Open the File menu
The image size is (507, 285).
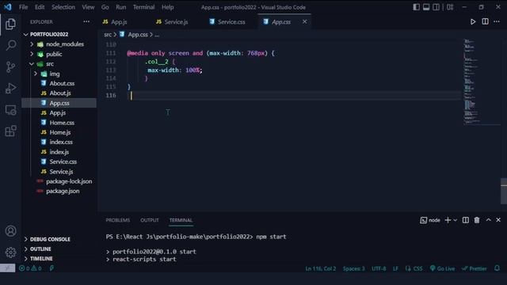point(23,7)
